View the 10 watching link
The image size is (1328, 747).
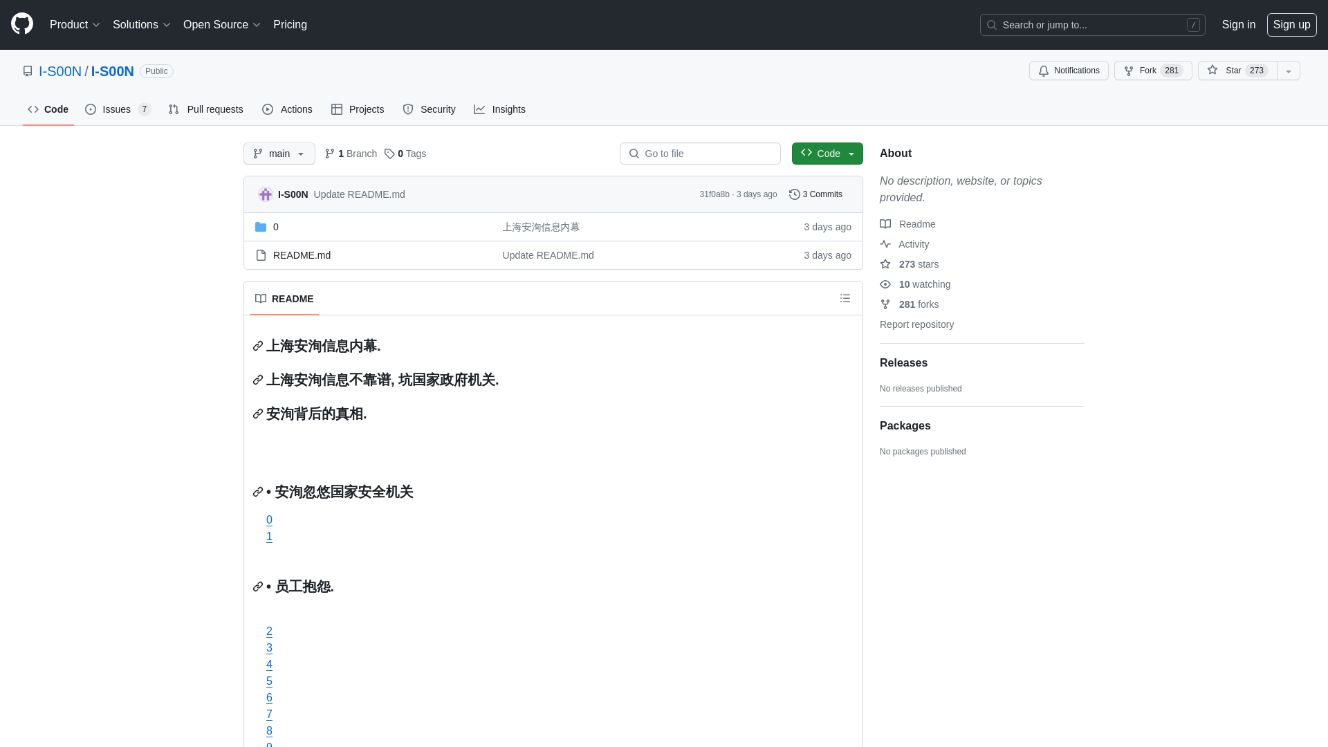pos(915,284)
